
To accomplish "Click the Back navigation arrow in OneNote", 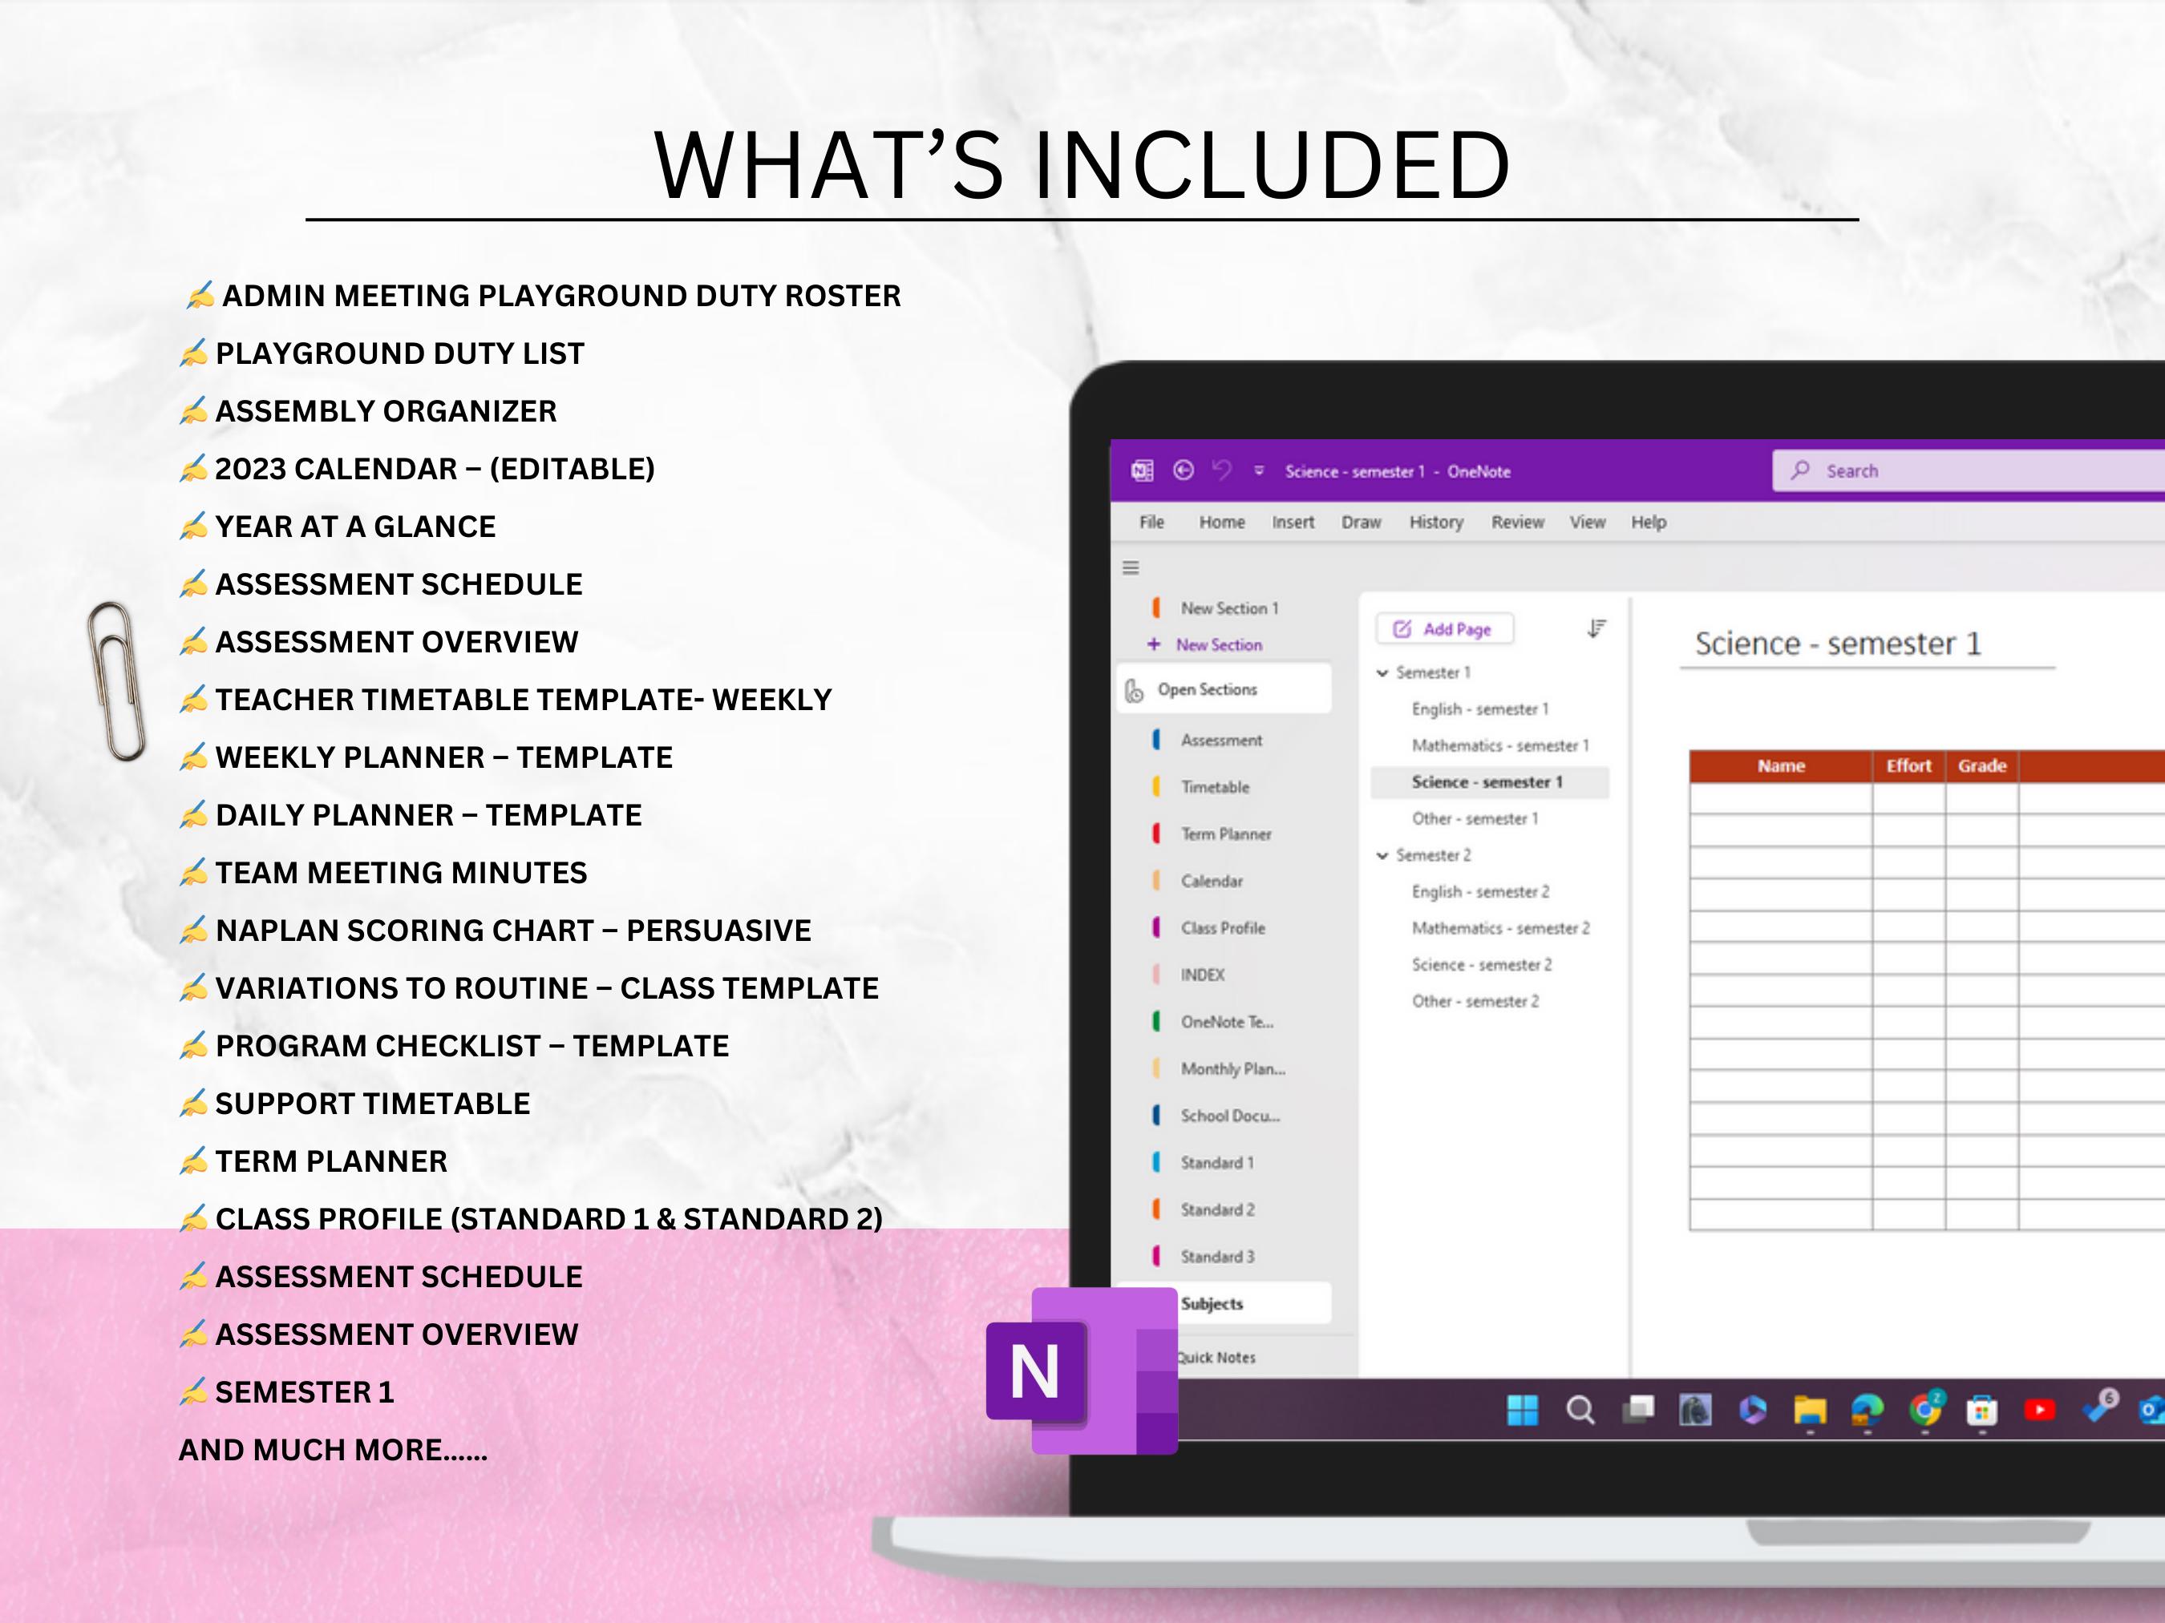I will (x=1184, y=471).
